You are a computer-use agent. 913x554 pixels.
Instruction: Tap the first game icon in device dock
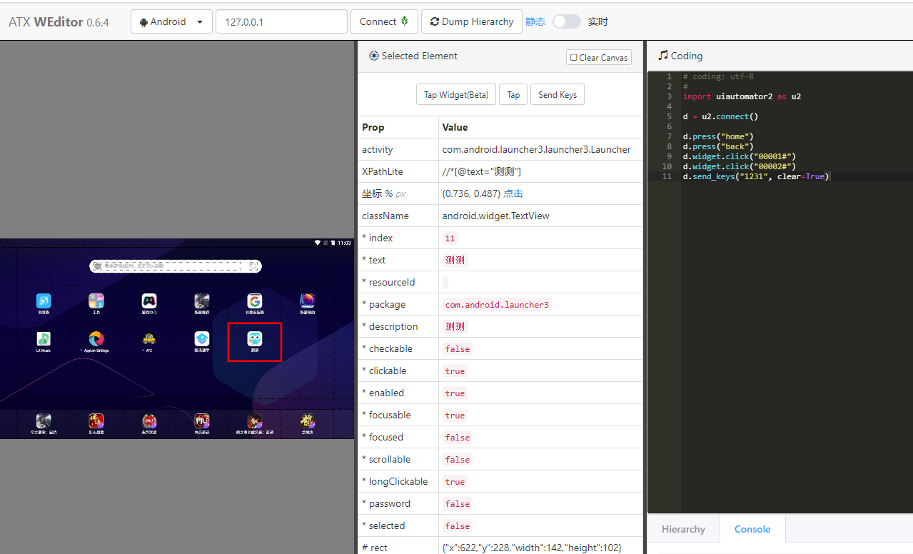tap(44, 420)
